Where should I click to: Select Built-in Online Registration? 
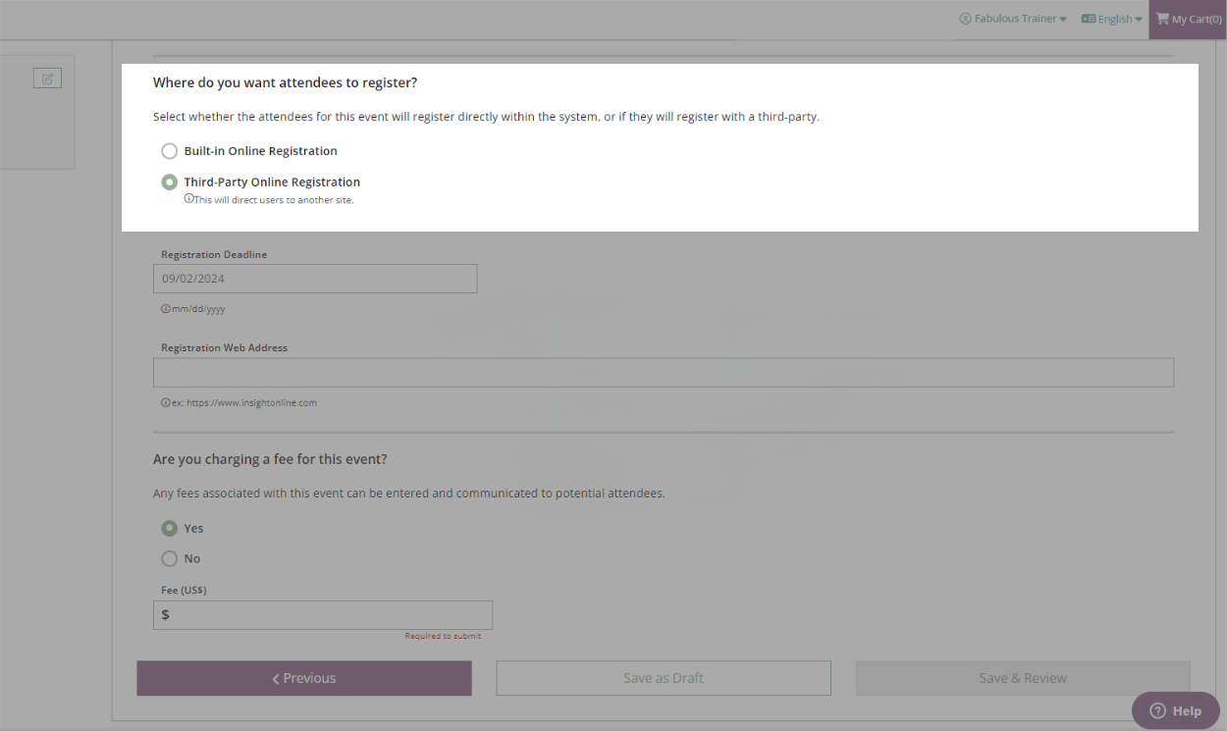coord(169,150)
